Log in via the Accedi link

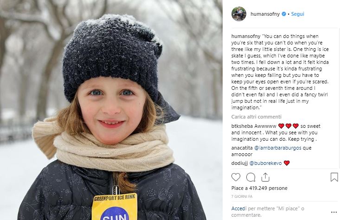pyautogui.click(x=239, y=208)
